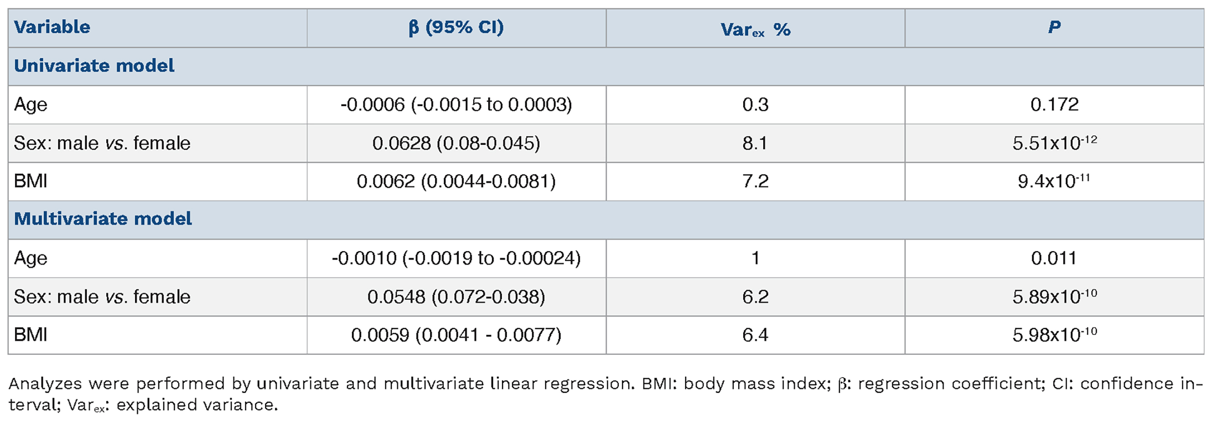Select the explained variance value 6.2
The width and height of the screenshot is (1212, 421).
click(x=755, y=297)
